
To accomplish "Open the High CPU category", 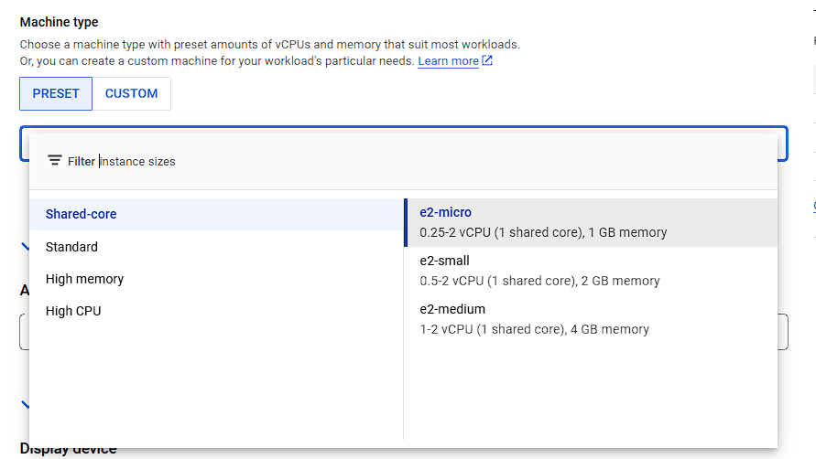I will pyautogui.click(x=73, y=311).
